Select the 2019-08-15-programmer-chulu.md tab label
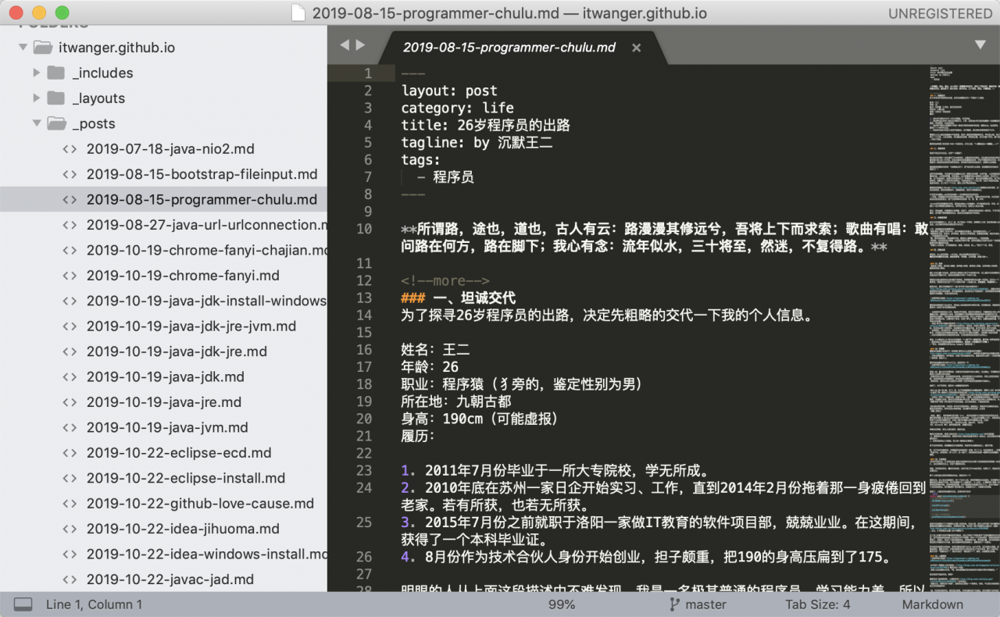 click(509, 48)
